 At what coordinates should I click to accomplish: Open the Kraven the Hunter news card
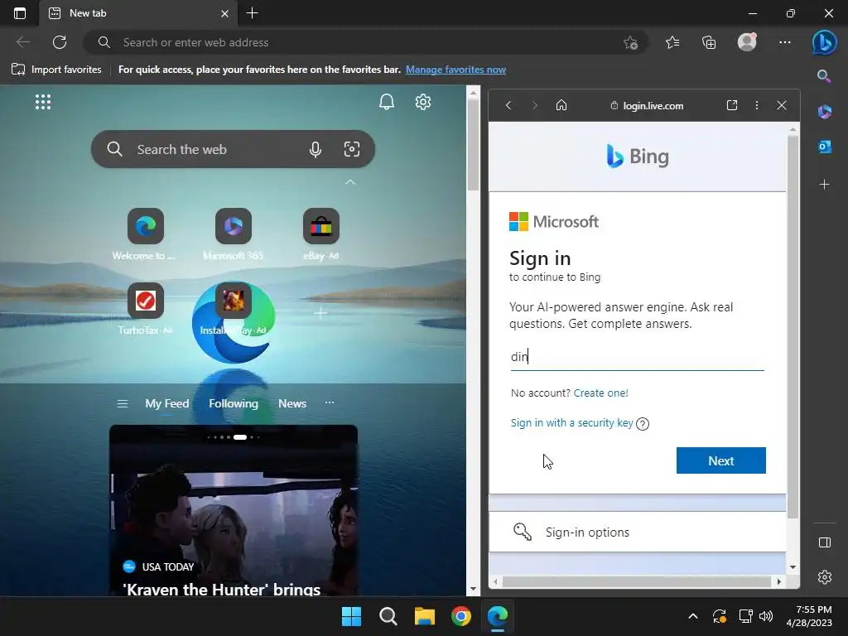click(x=233, y=510)
